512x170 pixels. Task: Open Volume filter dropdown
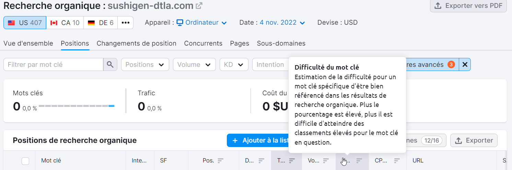[194, 64]
